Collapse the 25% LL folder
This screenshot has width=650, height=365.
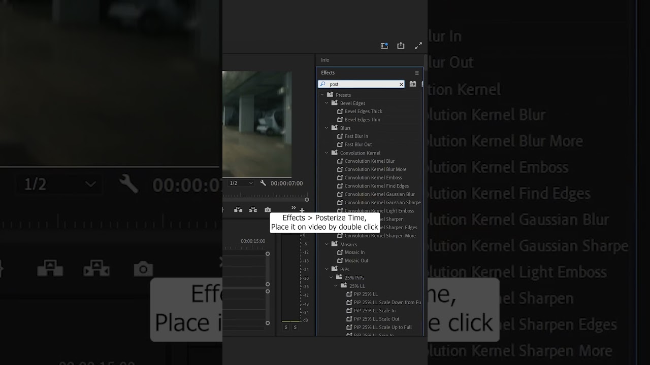pyautogui.click(x=336, y=286)
